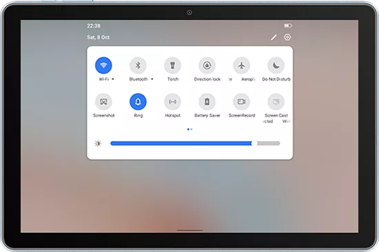Tap the battery status icon
This screenshot has width=379, height=252.
288,25
